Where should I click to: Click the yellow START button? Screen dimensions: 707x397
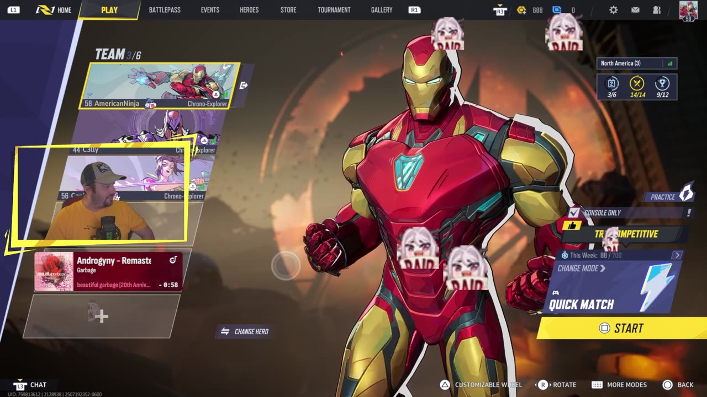(622, 329)
